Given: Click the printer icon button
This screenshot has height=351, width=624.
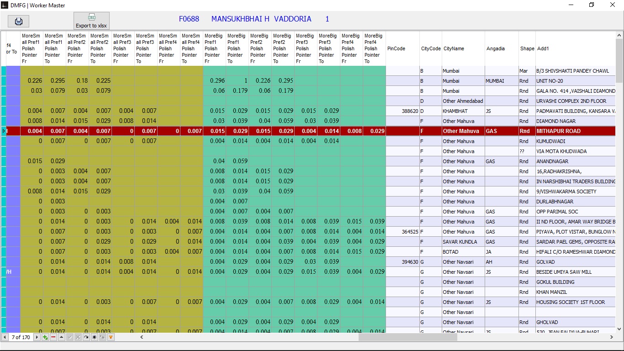Looking at the screenshot, I should (19, 21).
